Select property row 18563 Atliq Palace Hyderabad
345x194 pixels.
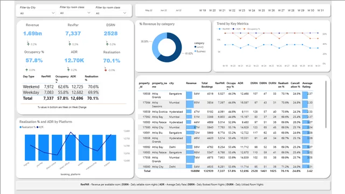coord(226,122)
